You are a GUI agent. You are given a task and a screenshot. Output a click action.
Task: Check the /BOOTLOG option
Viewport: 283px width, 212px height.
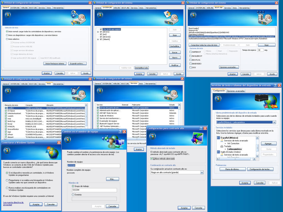point(190,60)
